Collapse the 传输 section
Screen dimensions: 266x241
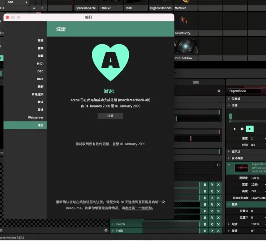click(x=229, y=105)
